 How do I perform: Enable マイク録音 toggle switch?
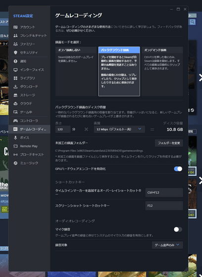[x=178, y=230]
